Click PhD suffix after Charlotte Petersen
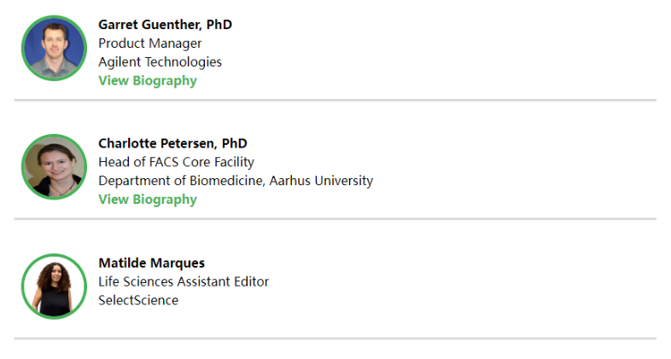671x359 pixels. [x=234, y=143]
